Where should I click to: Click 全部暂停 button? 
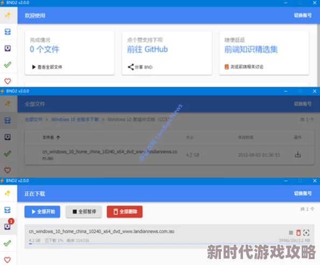[x=84, y=212]
